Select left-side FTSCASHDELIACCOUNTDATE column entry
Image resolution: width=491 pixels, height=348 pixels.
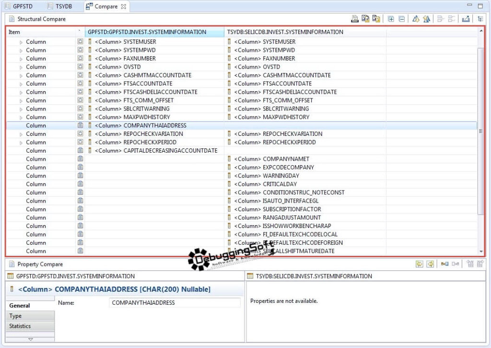143,92
